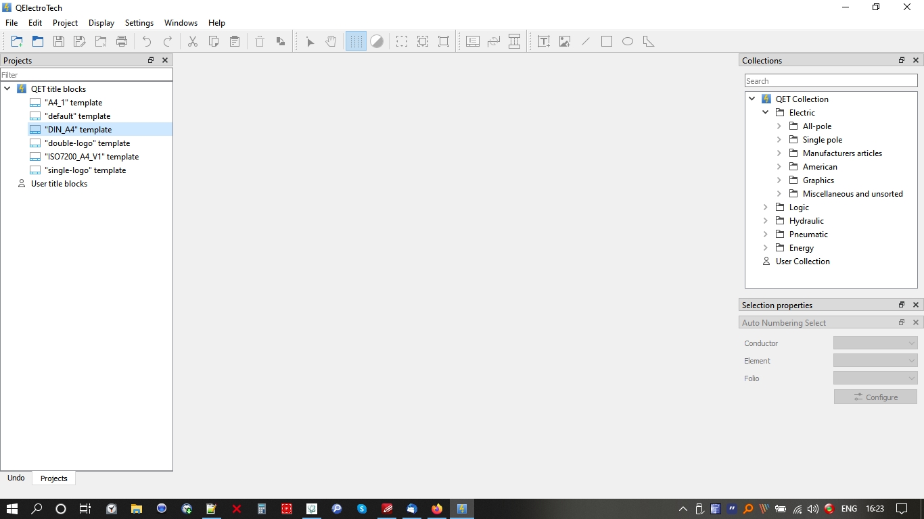The width and height of the screenshot is (924, 519).
Task: Select the Rectangle drawing tool
Action: pos(607,41)
